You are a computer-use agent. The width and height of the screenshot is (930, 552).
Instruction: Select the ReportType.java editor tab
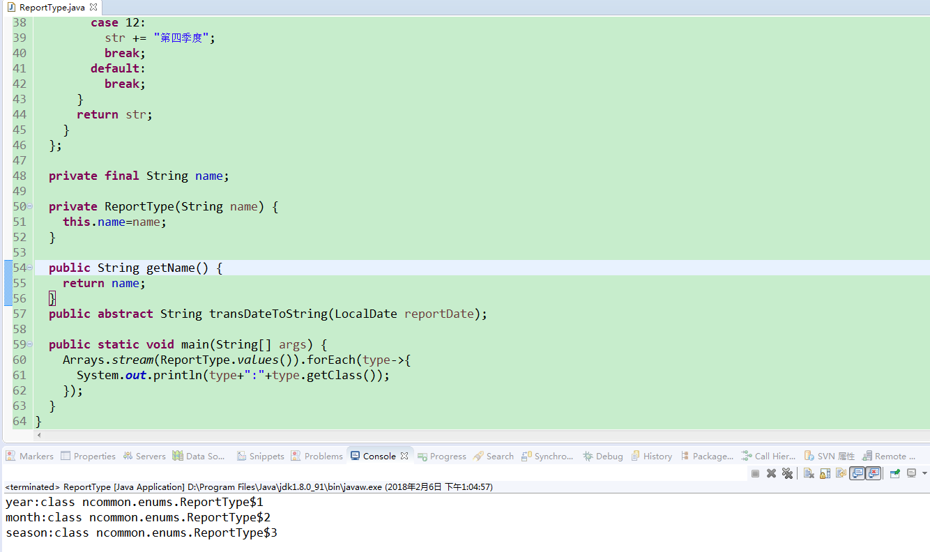pyautogui.click(x=49, y=7)
